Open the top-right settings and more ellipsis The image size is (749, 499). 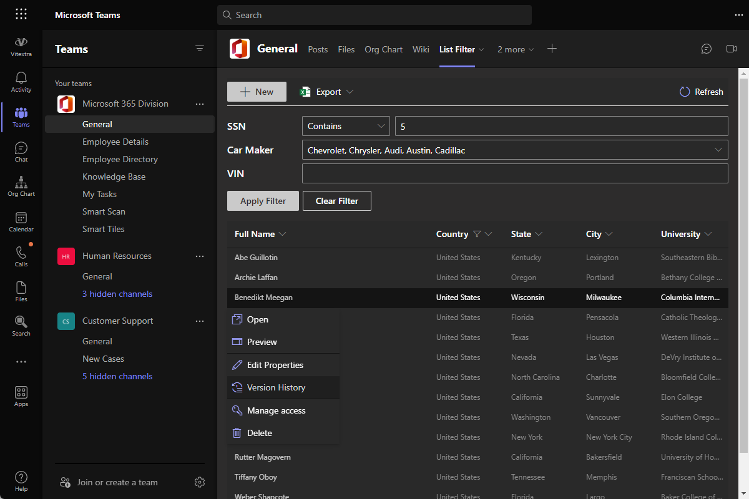coord(738,15)
